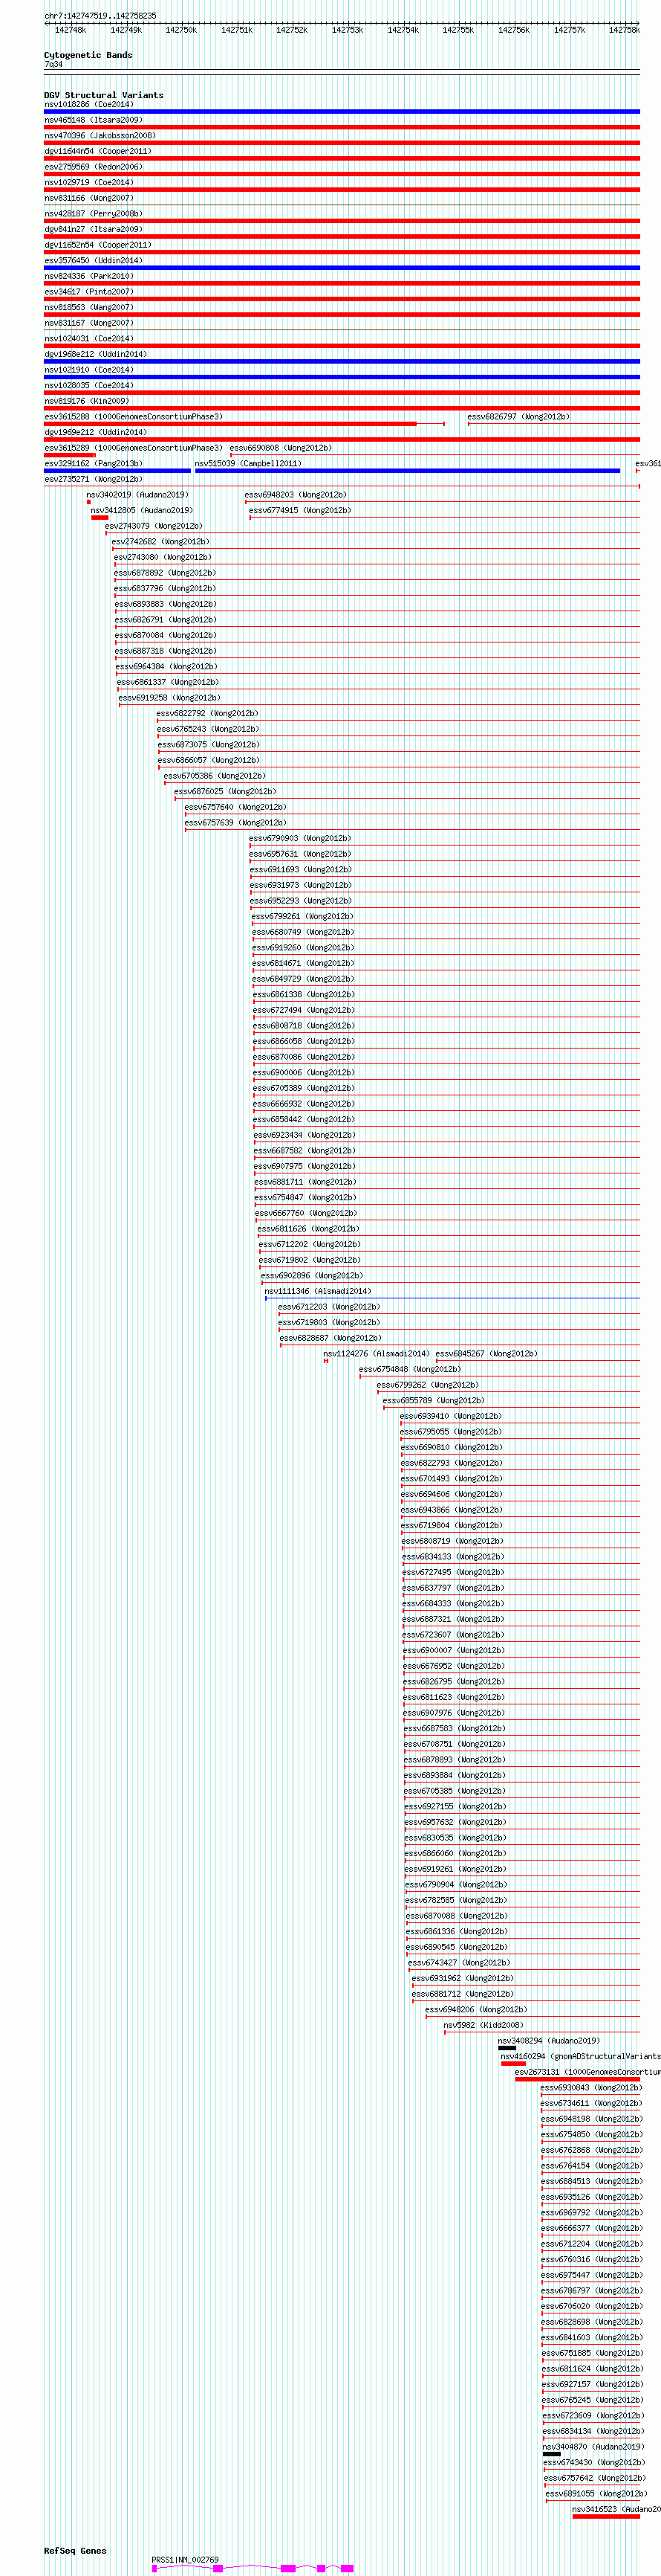Select the 7q34 cytogenetic band label

click(x=53, y=64)
